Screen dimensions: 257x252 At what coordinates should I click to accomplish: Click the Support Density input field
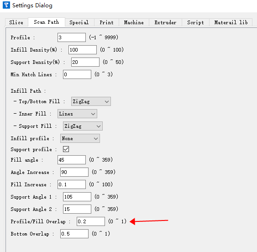coord(85,62)
